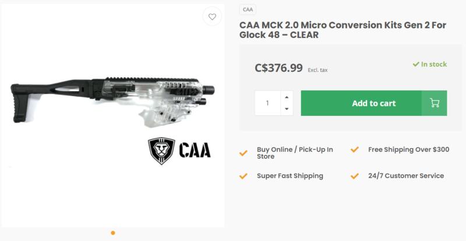Click the Free Shipping Over $300 text

pos(408,150)
